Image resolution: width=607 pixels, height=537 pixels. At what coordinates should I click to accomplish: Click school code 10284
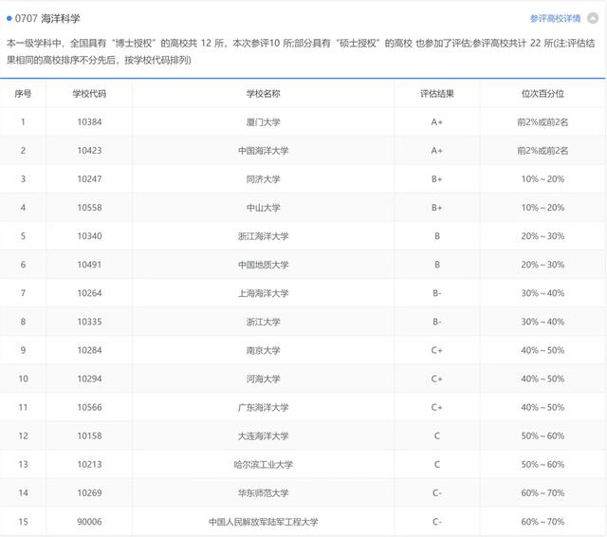[89, 350]
